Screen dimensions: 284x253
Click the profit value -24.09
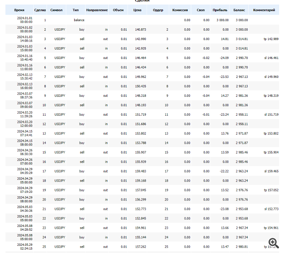pos(224,58)
